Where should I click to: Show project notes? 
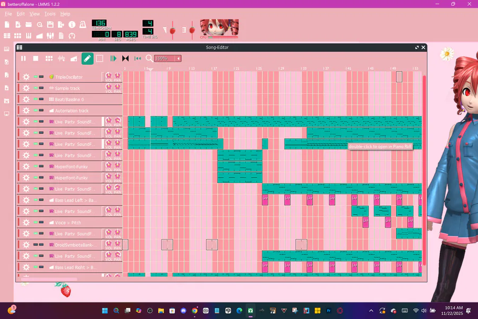(x=61, y=36)
